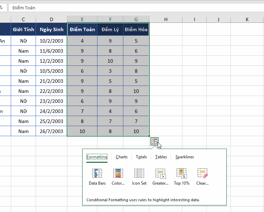Screen dimensions: 264x212
Task: Select Điểm Toán score 10 in 26/7/2003 row
Action: (82, 131)
